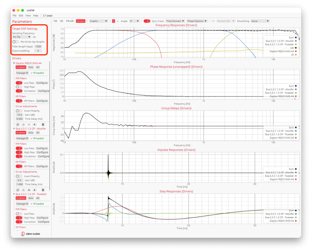Click All button for Sica Tweeter
The height and width of the screenshot is (252, 312).
coord(37,198)
